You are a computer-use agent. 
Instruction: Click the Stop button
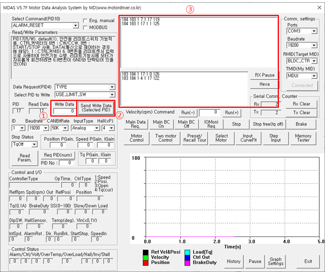pos(236,124)
